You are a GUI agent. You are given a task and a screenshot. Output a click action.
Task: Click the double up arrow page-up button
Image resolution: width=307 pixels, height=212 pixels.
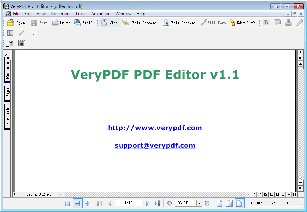[x=301, y=58]
